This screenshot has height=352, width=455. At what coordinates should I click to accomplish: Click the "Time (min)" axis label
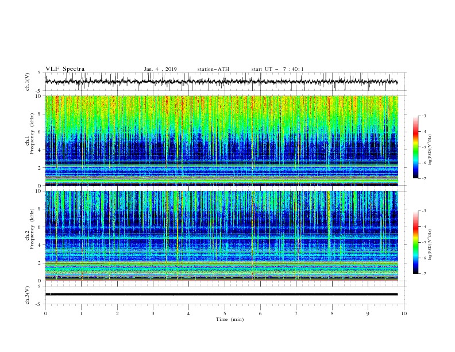tap(230, 319)
